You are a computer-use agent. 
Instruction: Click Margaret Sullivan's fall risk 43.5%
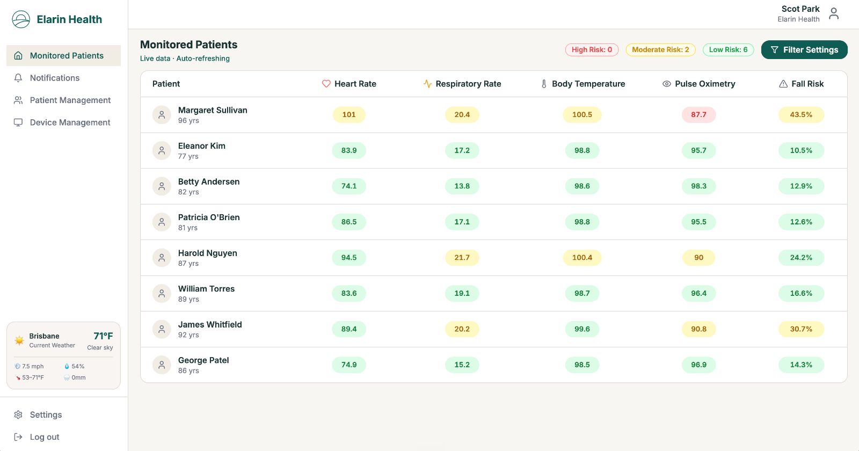(x=801, y=115)
